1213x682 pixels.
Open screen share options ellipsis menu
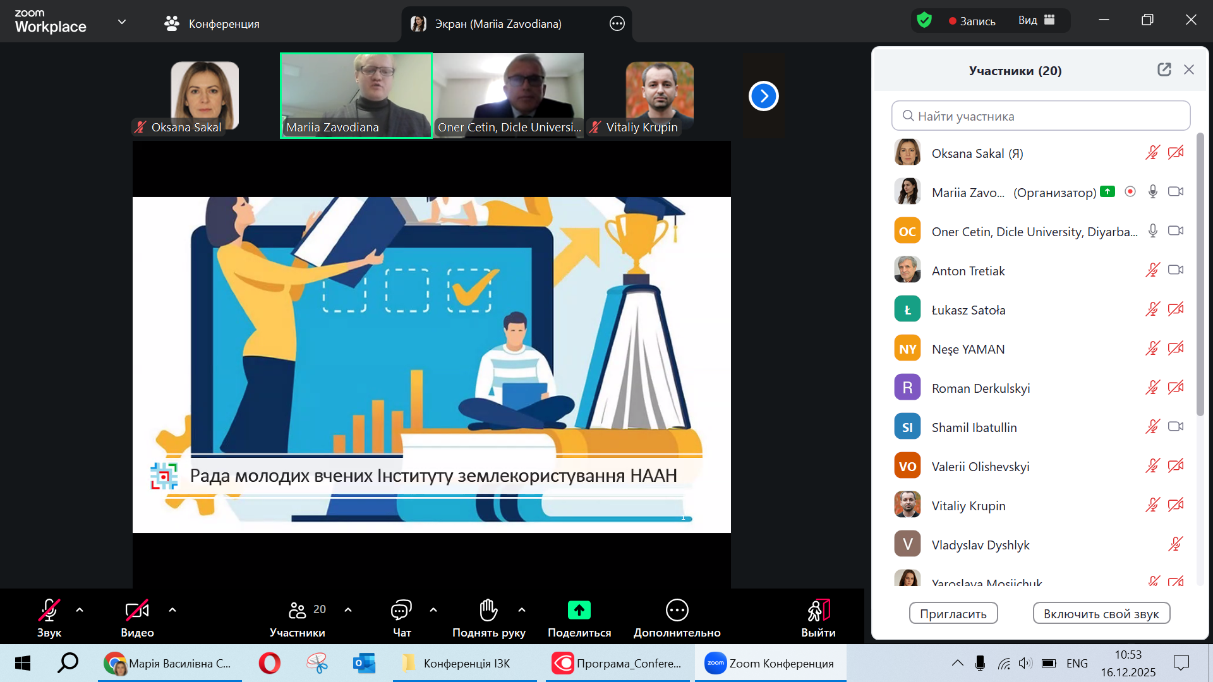[x=617, y=23]
